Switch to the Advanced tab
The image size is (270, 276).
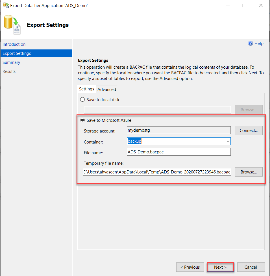click(x=106, y=89)
